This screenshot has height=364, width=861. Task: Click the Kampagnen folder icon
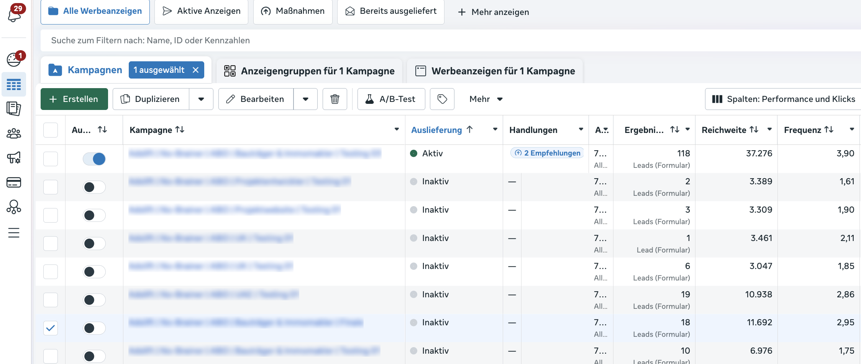(x=55, y=70)
